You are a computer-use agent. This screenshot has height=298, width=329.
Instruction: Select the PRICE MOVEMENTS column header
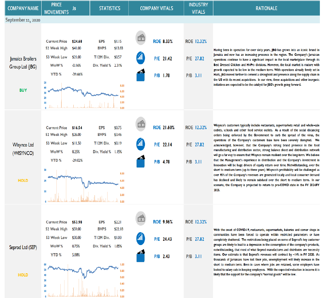(x=66, y=8)
